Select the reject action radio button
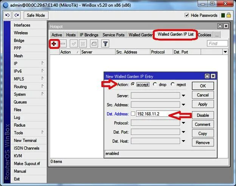The height and width of the screenshot is (186, 236). click(172, 84)
